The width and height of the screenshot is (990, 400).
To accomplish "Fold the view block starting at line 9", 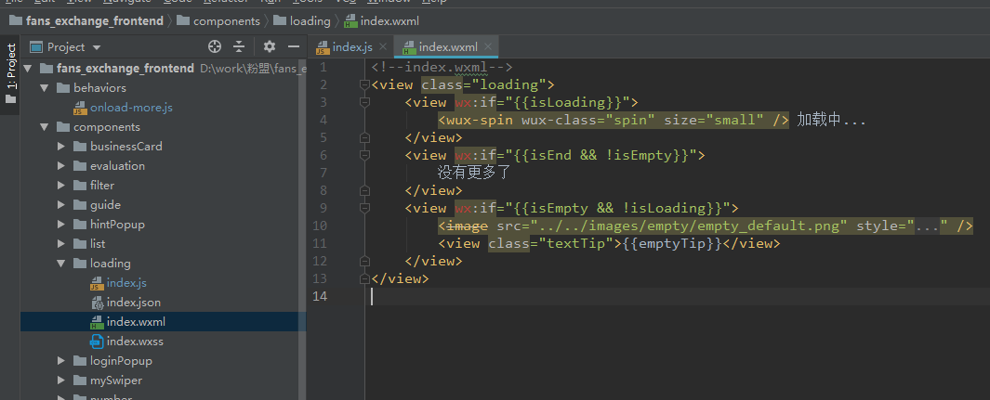I will click(x=363, y=208).
